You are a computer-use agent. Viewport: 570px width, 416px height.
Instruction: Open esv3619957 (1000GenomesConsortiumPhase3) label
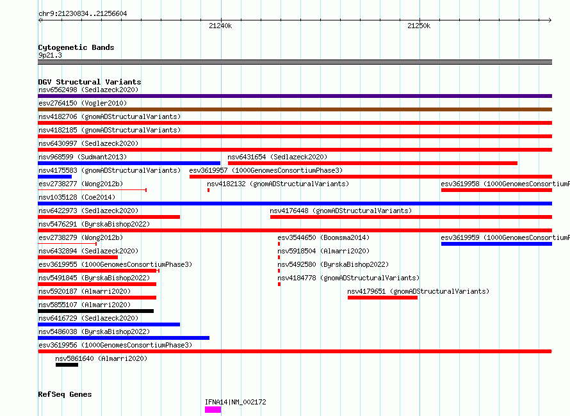[266, 170]
